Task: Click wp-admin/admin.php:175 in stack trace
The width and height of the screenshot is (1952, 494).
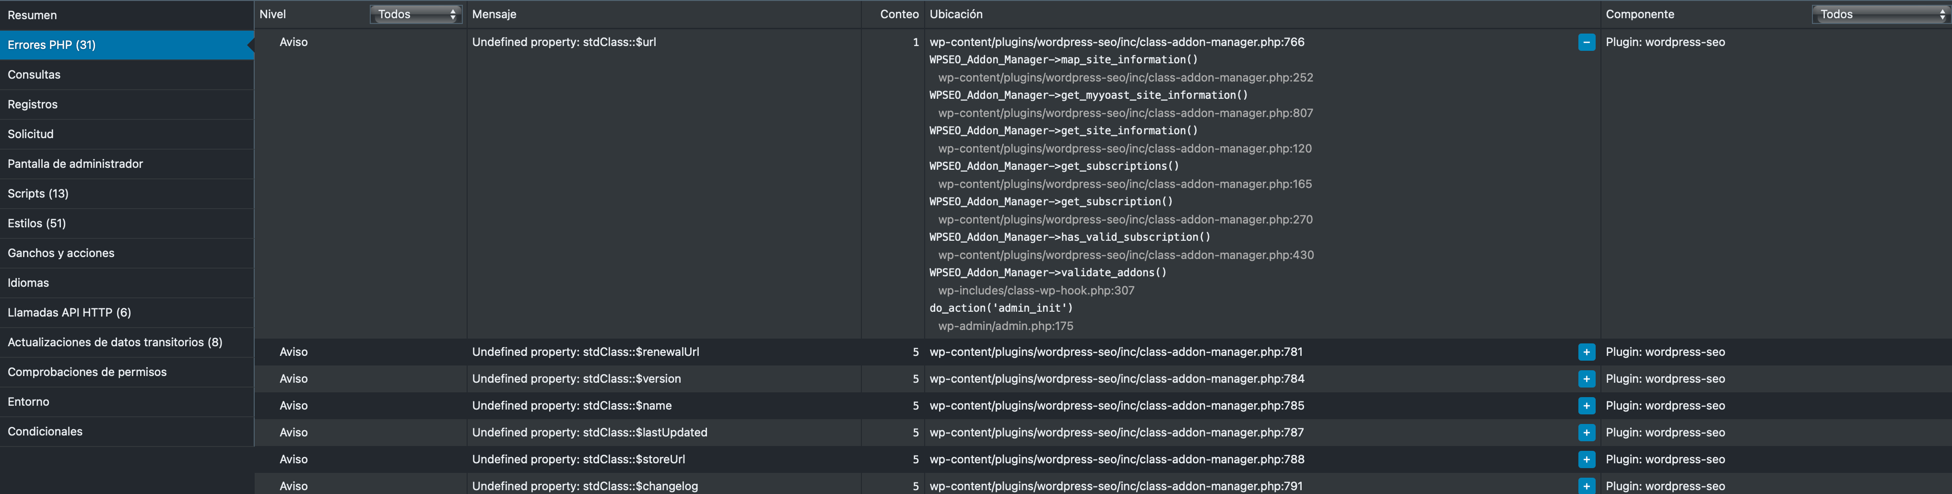Action: click(x=1006, y=327)
